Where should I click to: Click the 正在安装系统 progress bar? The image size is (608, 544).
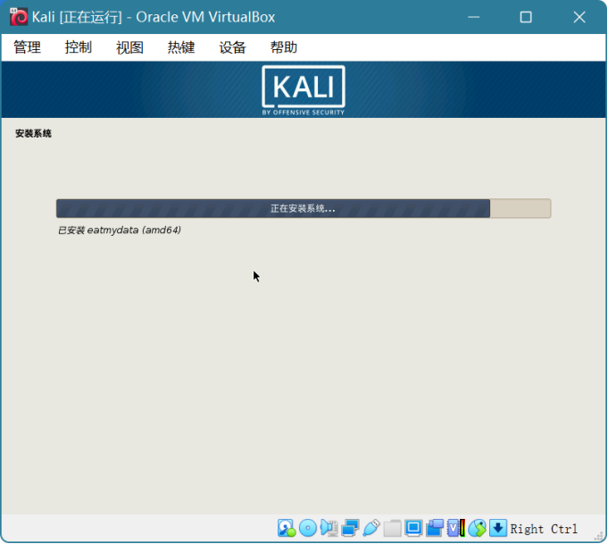304,208
